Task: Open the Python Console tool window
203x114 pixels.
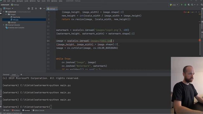Action: [x=38, y=111]
